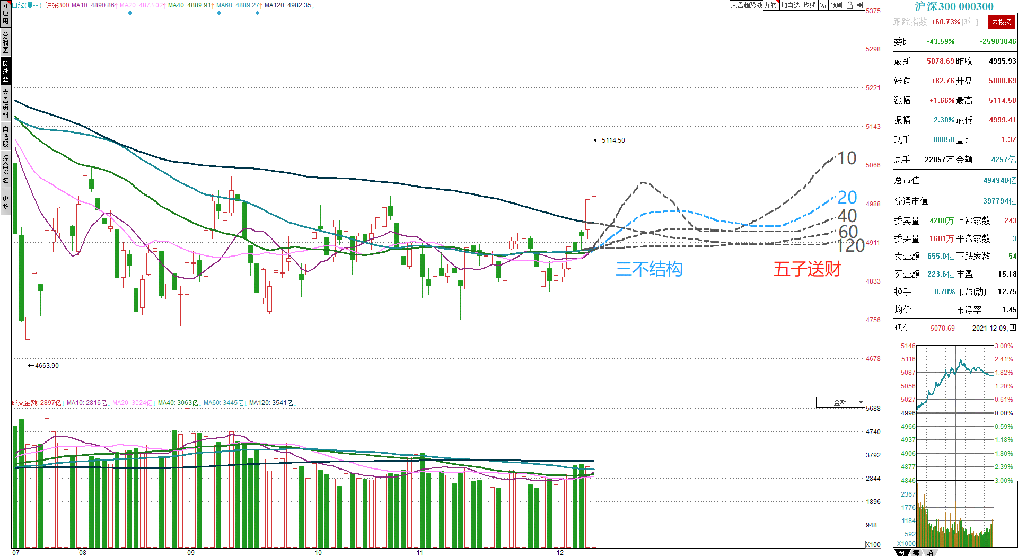Click the 大盘趋势线 toolbar button
The height and width of the screenshot is (557, 1018).
tap(746, 5)
